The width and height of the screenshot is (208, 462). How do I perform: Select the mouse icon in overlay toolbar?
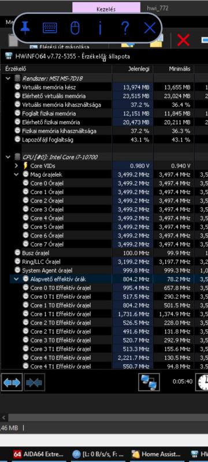pos(75,28)
